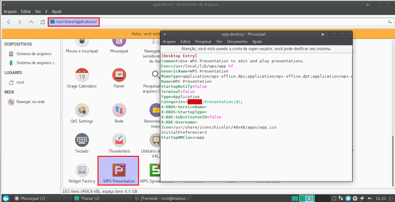Click the Terminal=false line in Mousepad

pyautogui.click(x=178, y=92)
